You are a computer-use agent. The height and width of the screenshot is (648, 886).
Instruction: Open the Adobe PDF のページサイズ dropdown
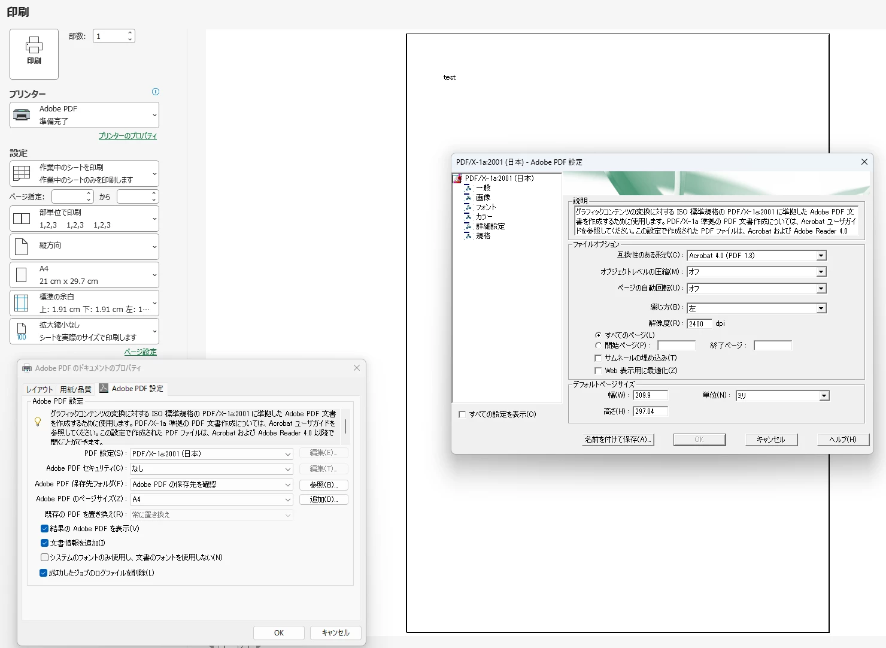[211, 499]
